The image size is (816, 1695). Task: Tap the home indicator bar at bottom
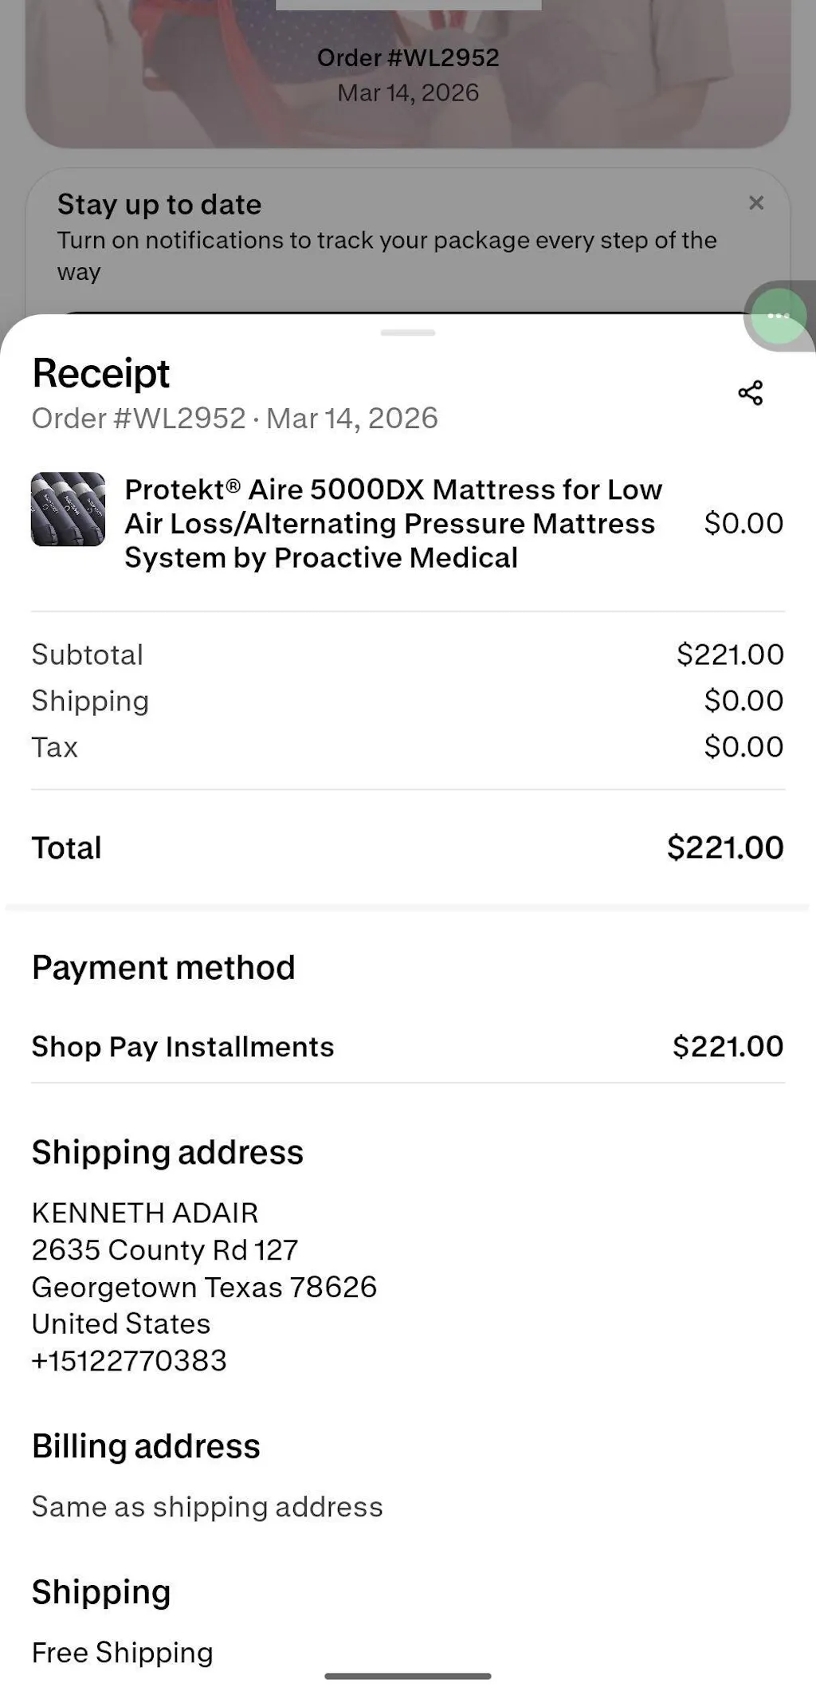click(x=408, y=1677)
